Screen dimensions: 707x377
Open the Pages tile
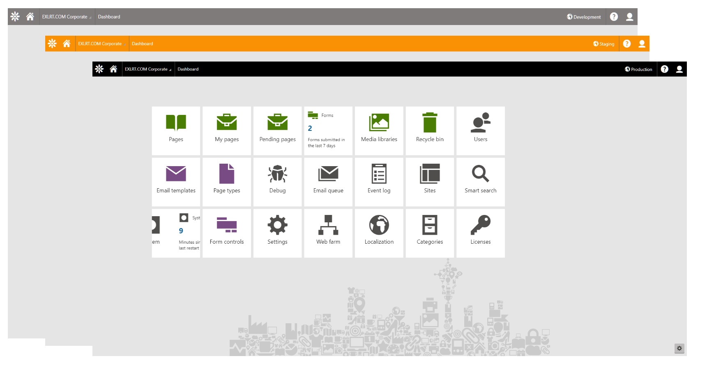pos(176,131)
